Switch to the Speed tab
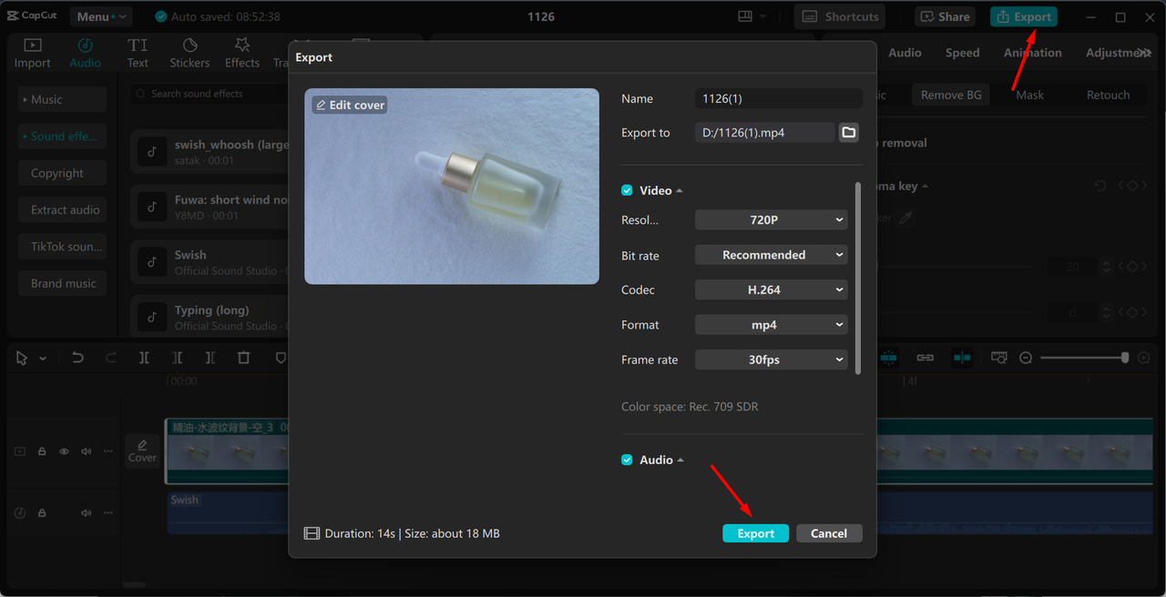The image size is (1166, 597). coord(962,53)
